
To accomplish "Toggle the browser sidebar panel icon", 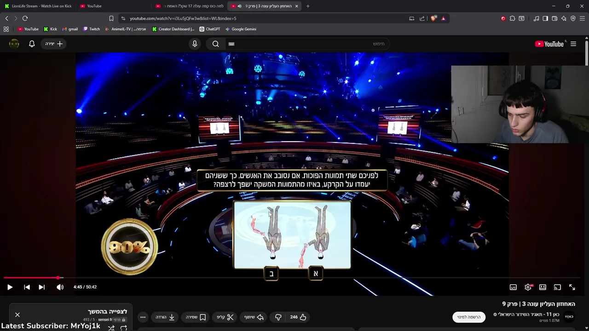I will 545,18.
